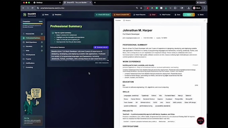Screen dimensions: 228x128
Task: Click the Personal Info completion check icon
Action: point(42,34)
